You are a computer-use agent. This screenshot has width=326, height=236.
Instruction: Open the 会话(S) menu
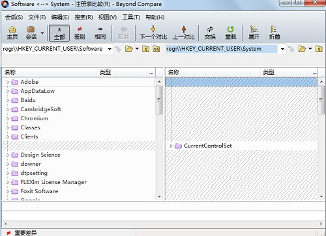coord(14,17)
